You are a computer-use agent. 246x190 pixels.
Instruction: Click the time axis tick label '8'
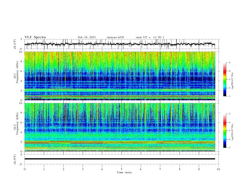180,169
